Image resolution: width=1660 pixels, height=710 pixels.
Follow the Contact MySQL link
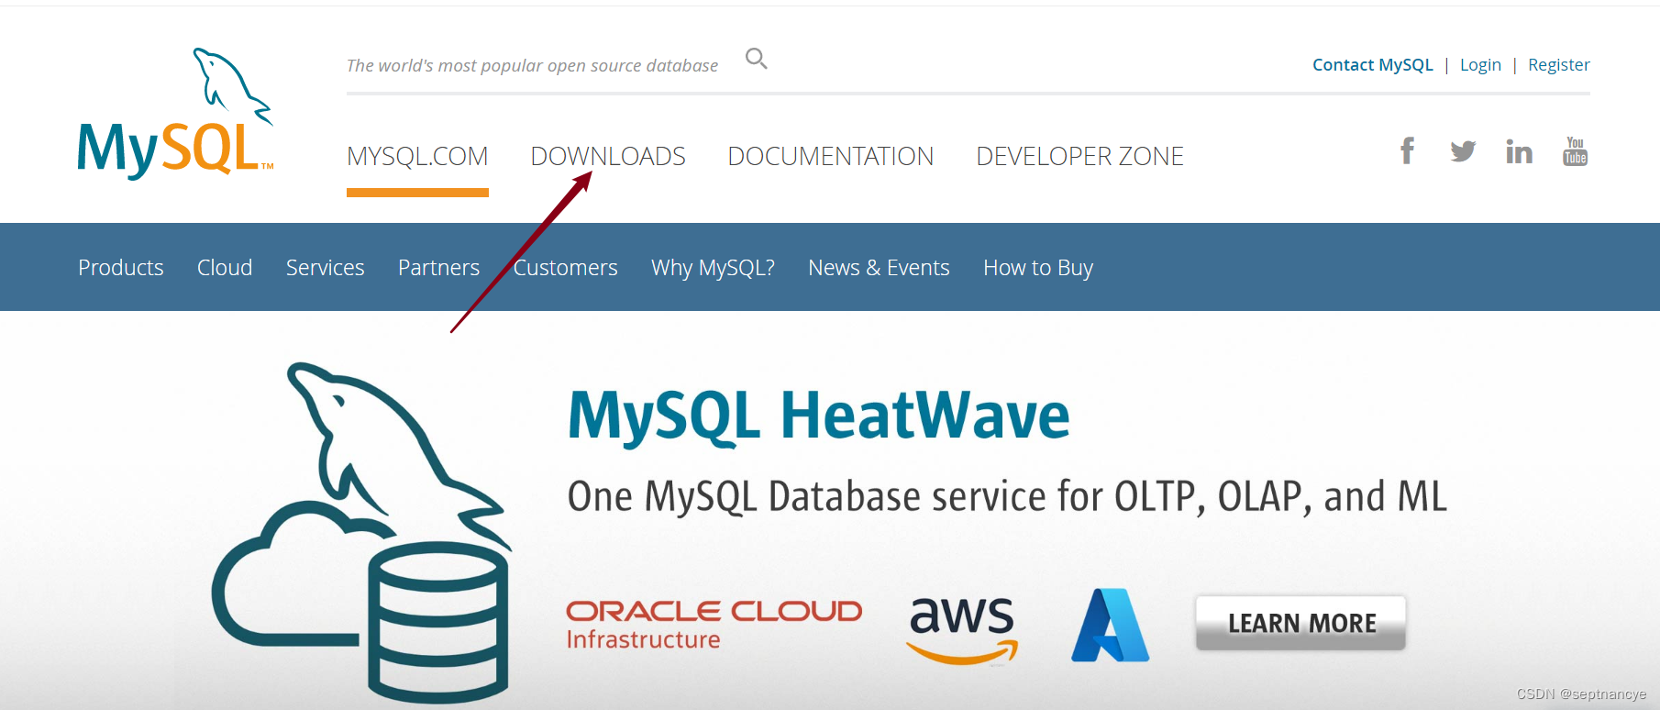coord(1372,65)
